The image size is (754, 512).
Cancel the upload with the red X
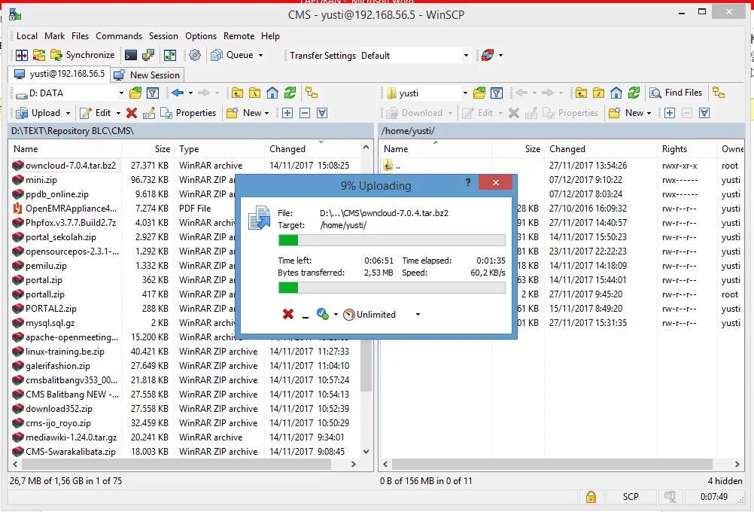pyautogui.click(x=288, y=315)
